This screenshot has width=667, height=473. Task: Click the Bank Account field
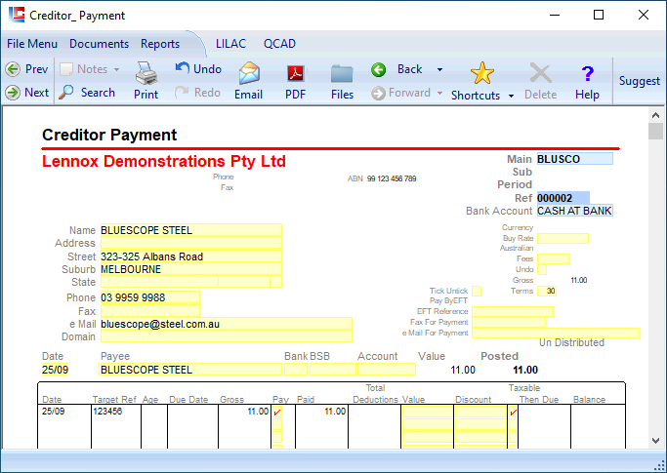pos(574,211)
